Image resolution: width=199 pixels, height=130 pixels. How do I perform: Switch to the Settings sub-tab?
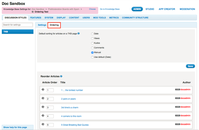(x=42, y=25)
